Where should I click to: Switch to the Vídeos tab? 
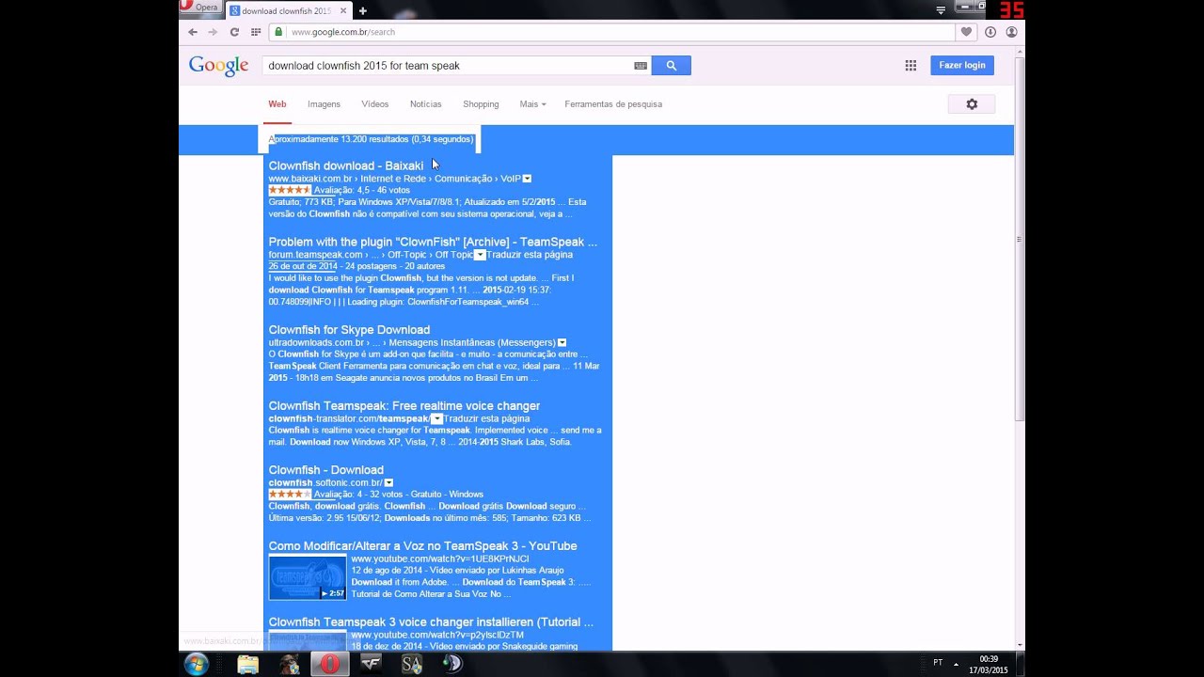(375, 104)
